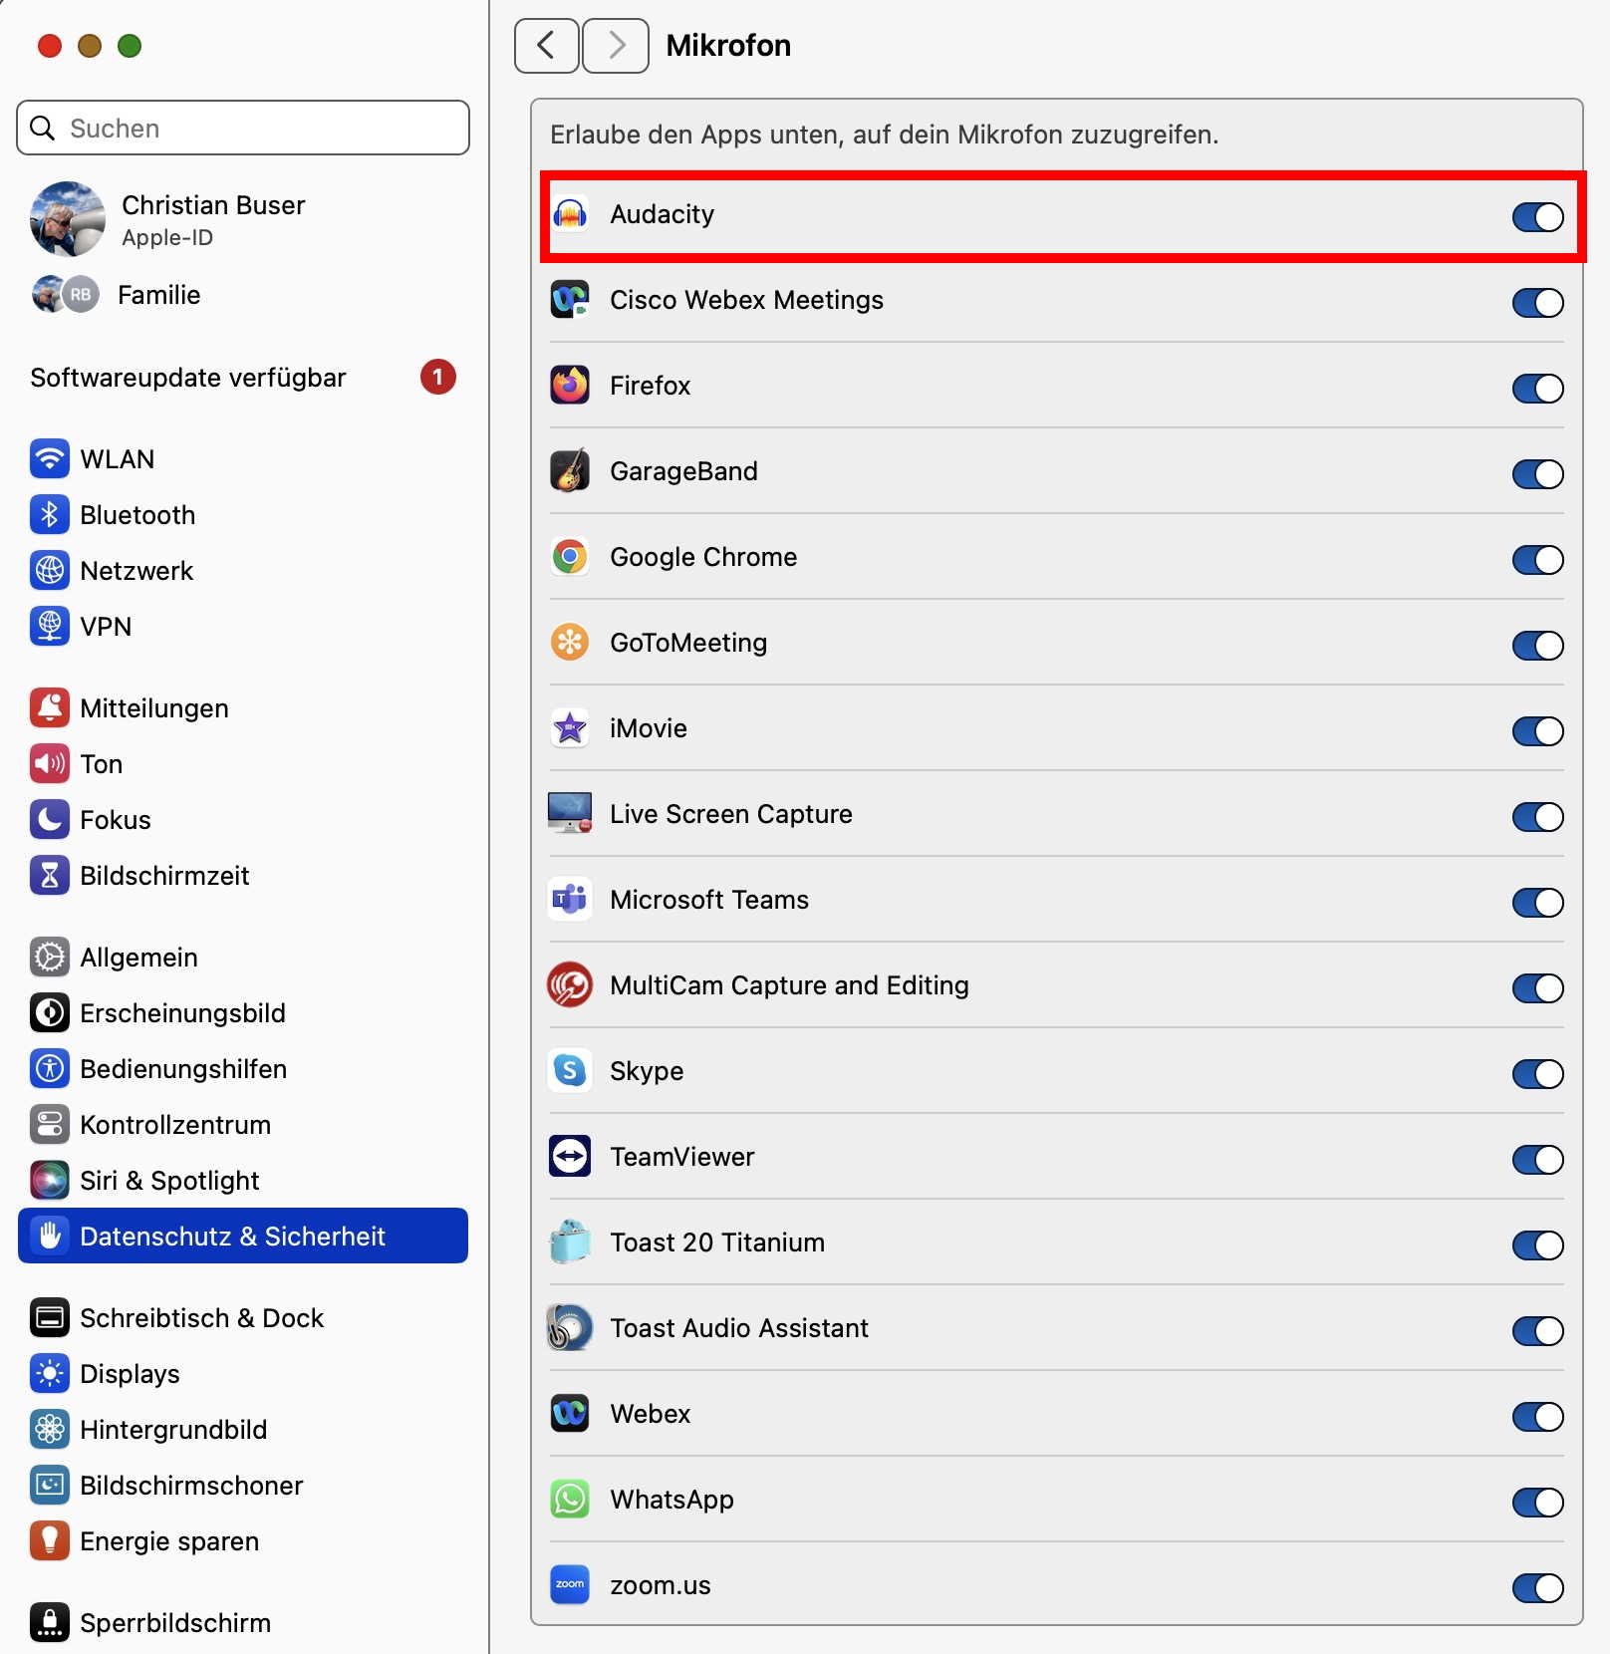Viewport: 1610px width, 1654px height.
Task: Click the Suchen search field
Action: coord(243,128)
